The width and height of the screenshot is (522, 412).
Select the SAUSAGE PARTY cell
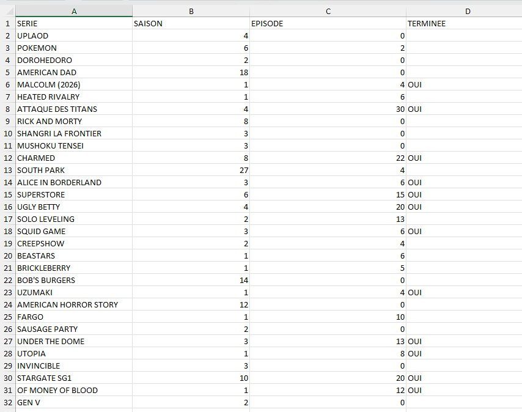pos(74,329)
